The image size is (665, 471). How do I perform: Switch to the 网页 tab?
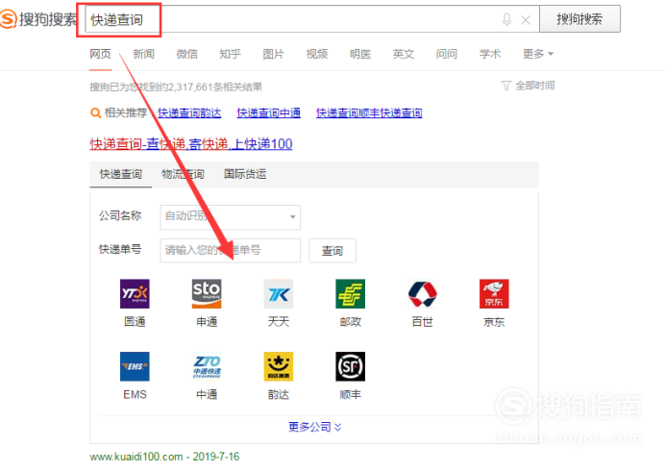pyautogui.click(x=101, y=54)
